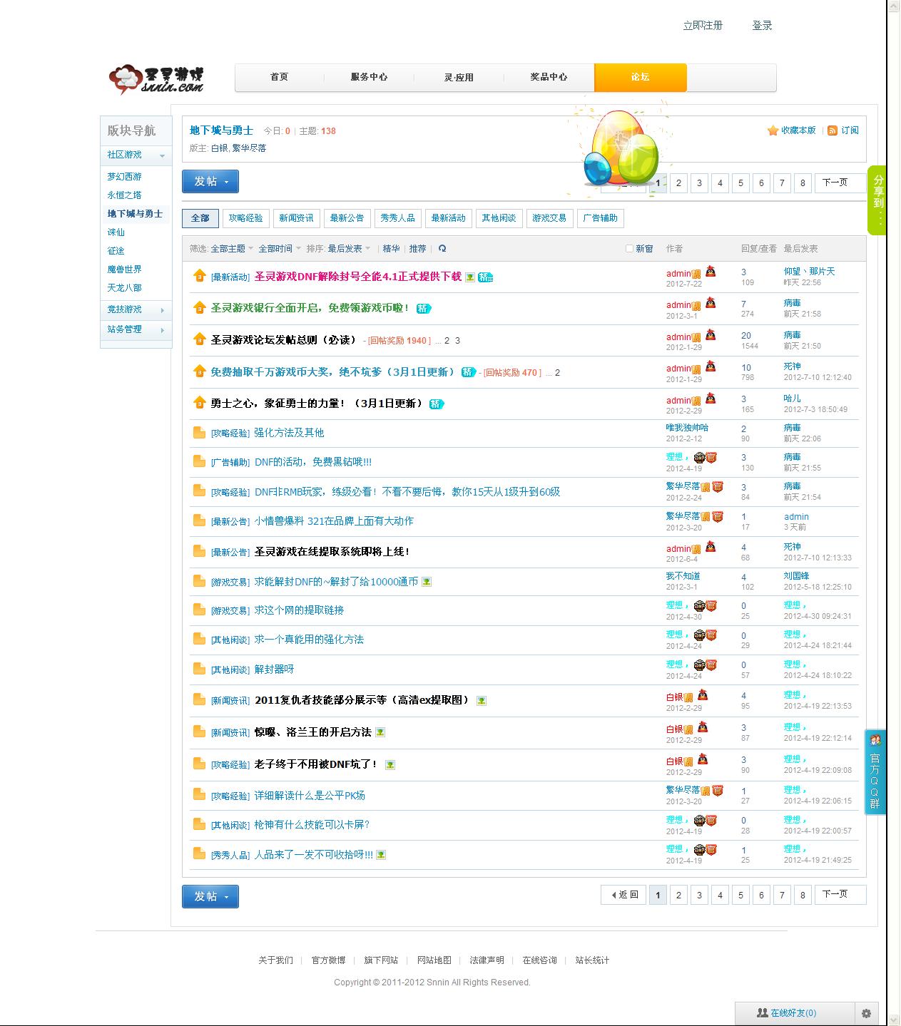Click the 收藏本版 link
Image resolution: width=901 pixels, height=1026 pixels.
point(798,130)
